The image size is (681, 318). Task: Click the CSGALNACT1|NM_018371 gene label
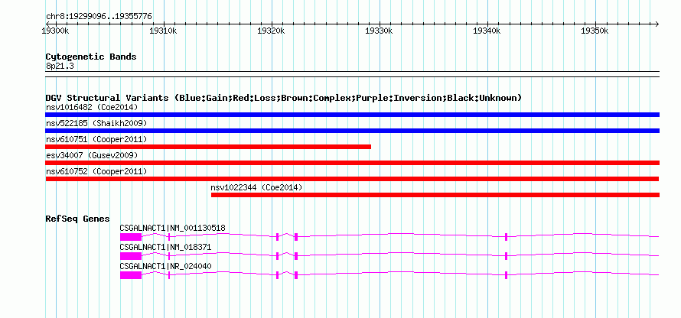pos(165,247)
